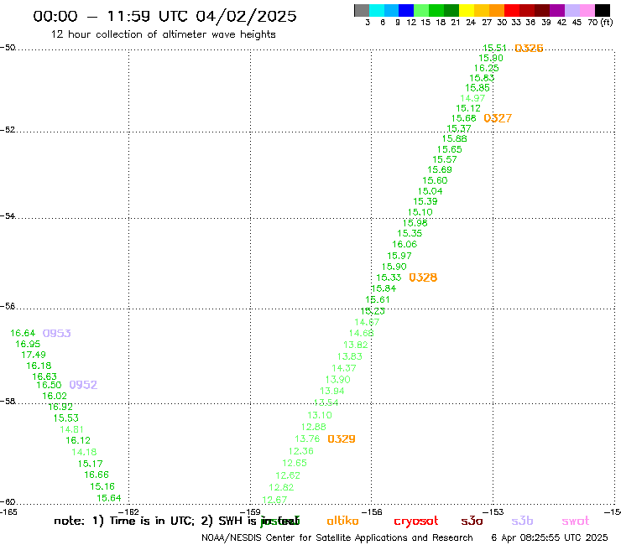This screenshot has height=545, width=621.
Task: Click the wave height value 15.57
Action: 445,159
